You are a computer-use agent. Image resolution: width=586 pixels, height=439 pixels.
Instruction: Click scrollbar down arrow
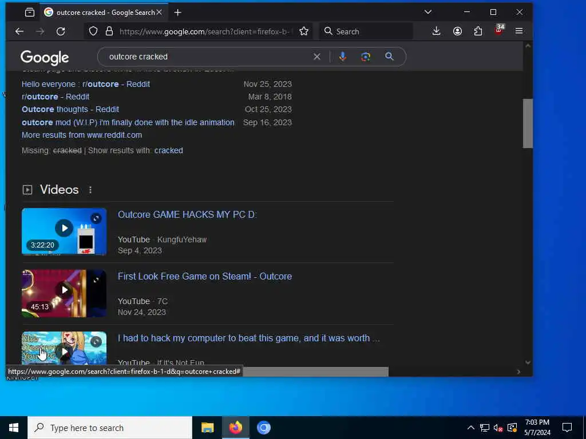[x=528, y=362]
